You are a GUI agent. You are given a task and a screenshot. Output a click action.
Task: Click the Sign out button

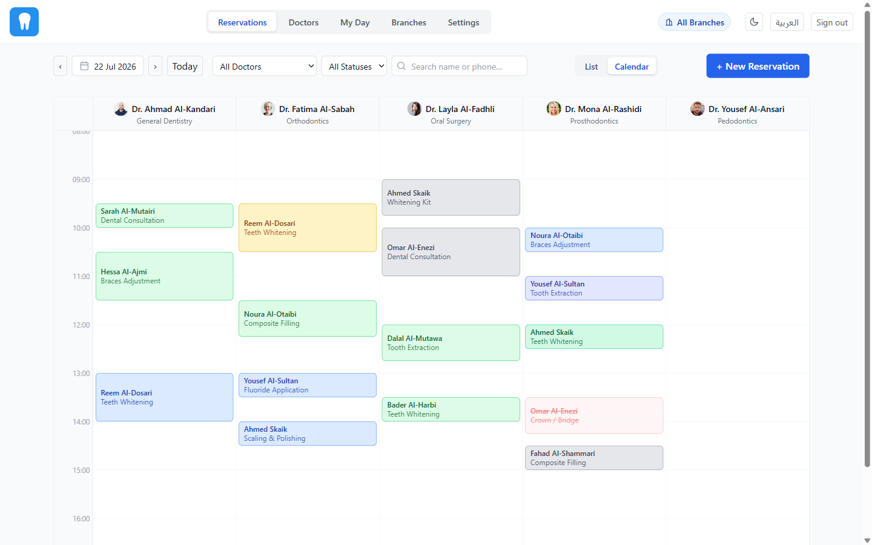coord(831,22)
